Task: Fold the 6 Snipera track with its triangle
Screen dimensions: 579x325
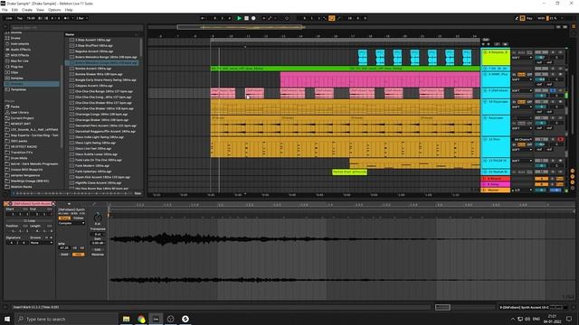Action: pyautogui.click(x=485, y=52)
